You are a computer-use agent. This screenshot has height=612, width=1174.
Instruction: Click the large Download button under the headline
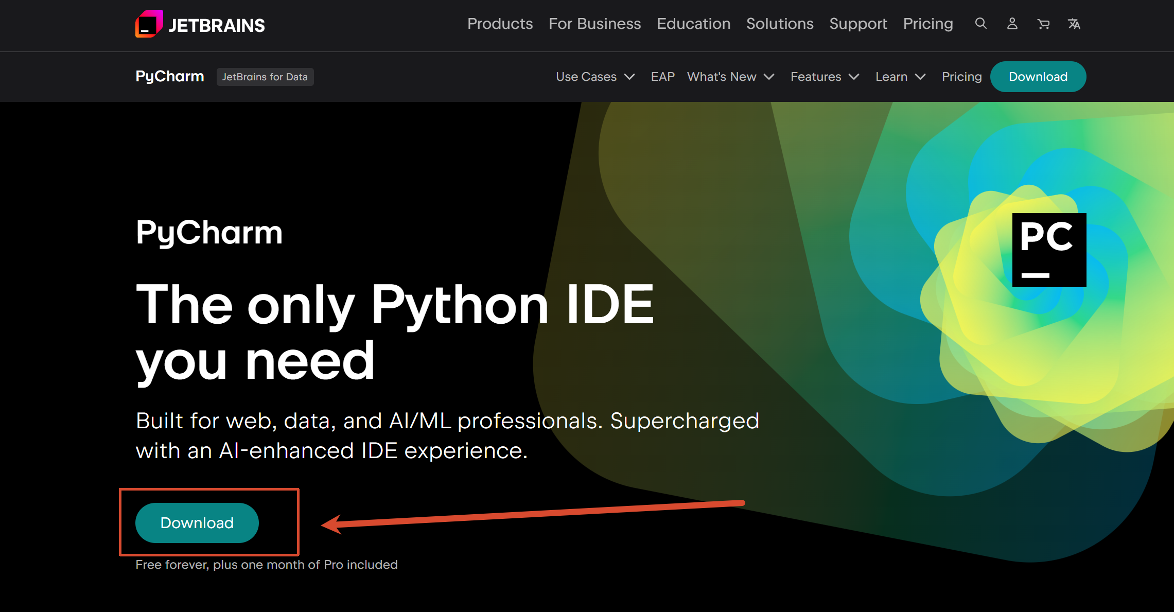pos(197,523)
